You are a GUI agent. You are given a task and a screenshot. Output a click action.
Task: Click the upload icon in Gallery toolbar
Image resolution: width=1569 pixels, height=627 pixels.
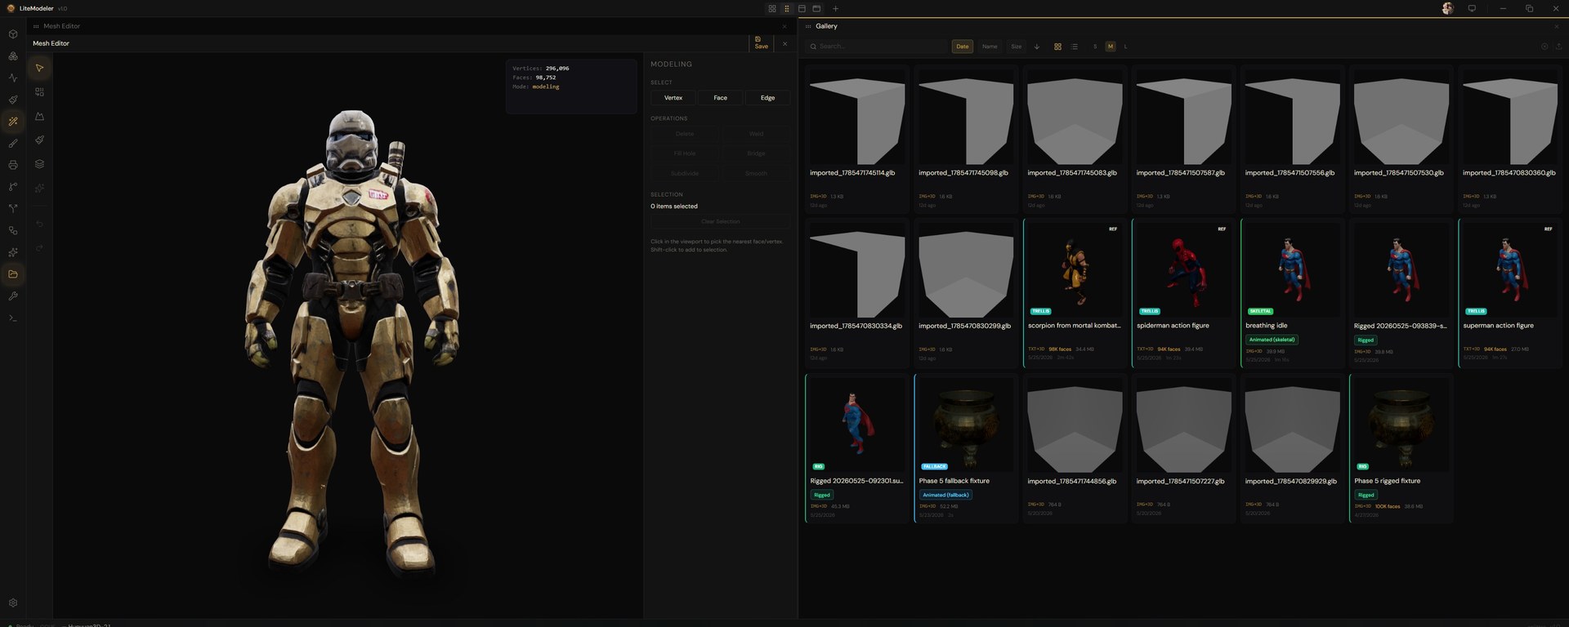tap(1558, 47)
